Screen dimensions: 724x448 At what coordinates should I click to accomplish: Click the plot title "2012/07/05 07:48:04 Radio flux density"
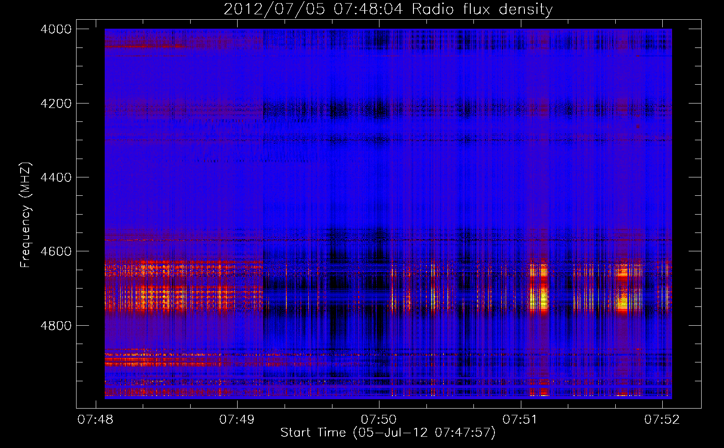[388, 9]
